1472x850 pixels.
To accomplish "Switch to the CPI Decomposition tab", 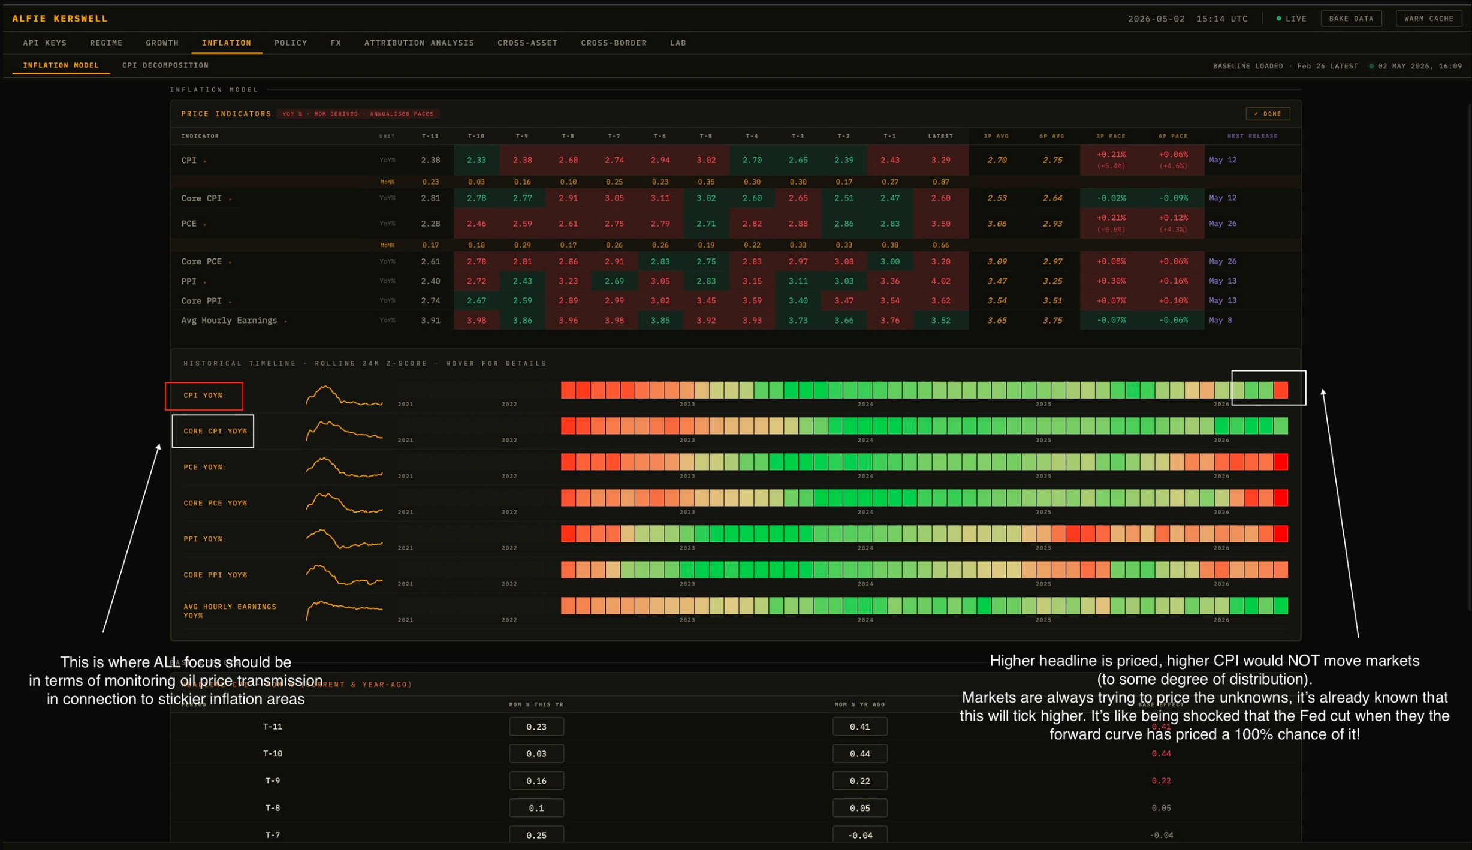I will pos(165,65).
